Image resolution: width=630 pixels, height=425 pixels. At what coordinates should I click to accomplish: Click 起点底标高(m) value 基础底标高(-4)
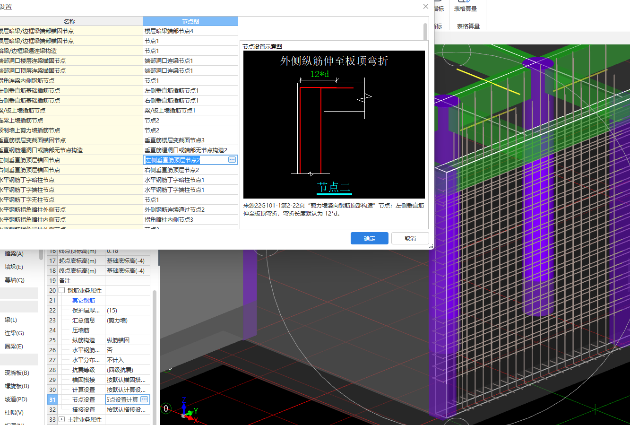127,260
